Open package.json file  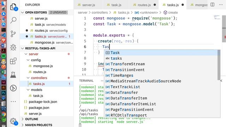pos(47,108)
